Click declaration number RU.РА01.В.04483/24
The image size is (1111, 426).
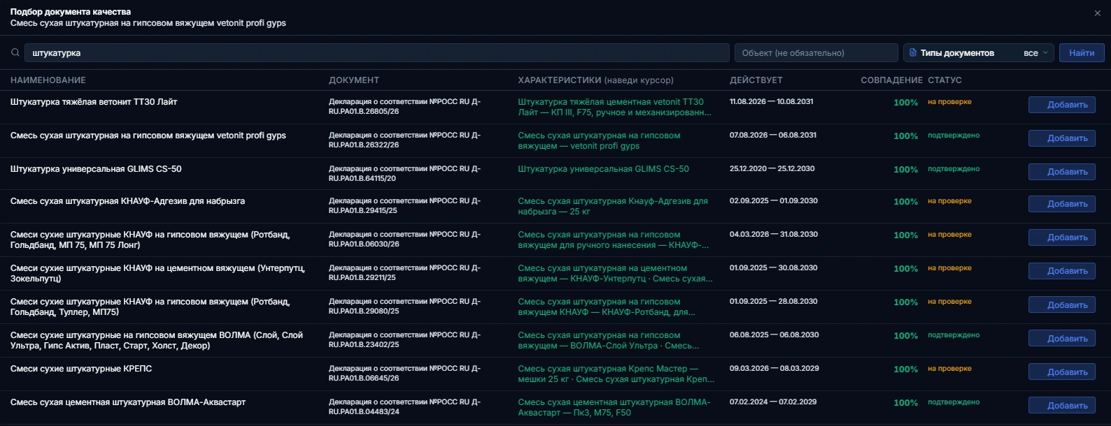click(364, 412)
